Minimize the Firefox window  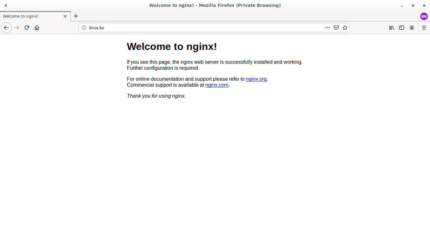click(402, 5)
